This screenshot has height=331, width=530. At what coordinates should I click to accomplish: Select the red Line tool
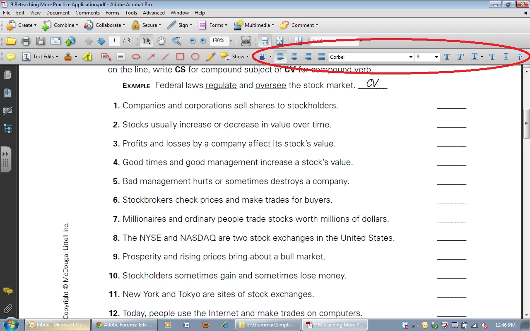coord(166,57)
